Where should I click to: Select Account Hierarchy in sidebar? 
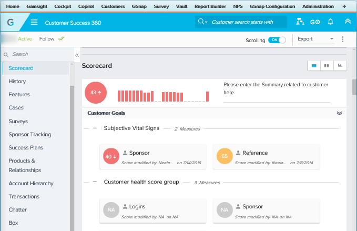(x=31, y=184)
